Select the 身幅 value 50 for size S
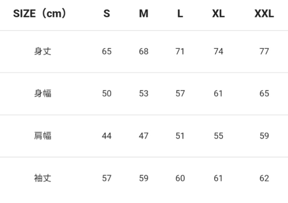Image resolution: width=288 pixels, height=203 pixels. click(x=107, y=94)
